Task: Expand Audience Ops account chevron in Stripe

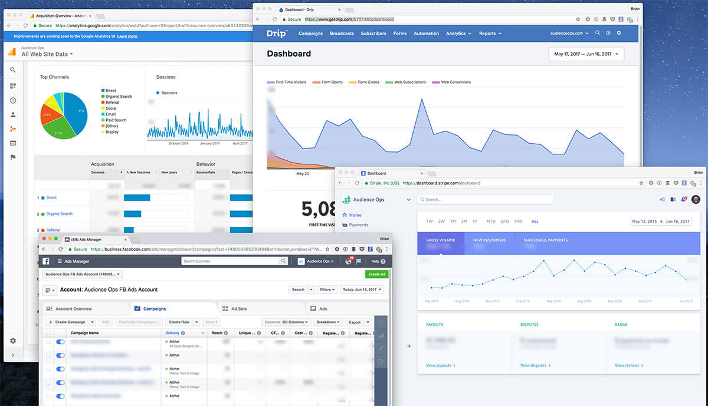Action: tap(408, 200)
